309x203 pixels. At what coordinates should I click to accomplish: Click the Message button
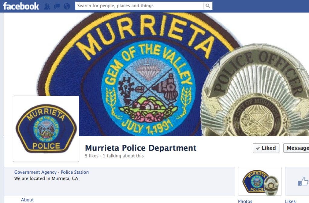pyautogui.click(x=296, y=148)
